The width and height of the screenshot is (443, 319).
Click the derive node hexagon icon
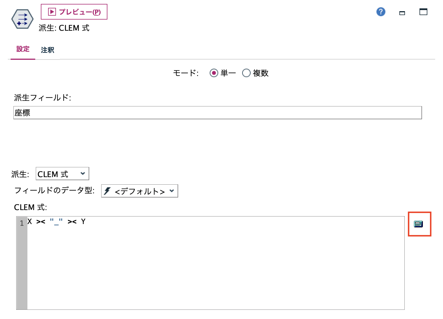[22, 19]
